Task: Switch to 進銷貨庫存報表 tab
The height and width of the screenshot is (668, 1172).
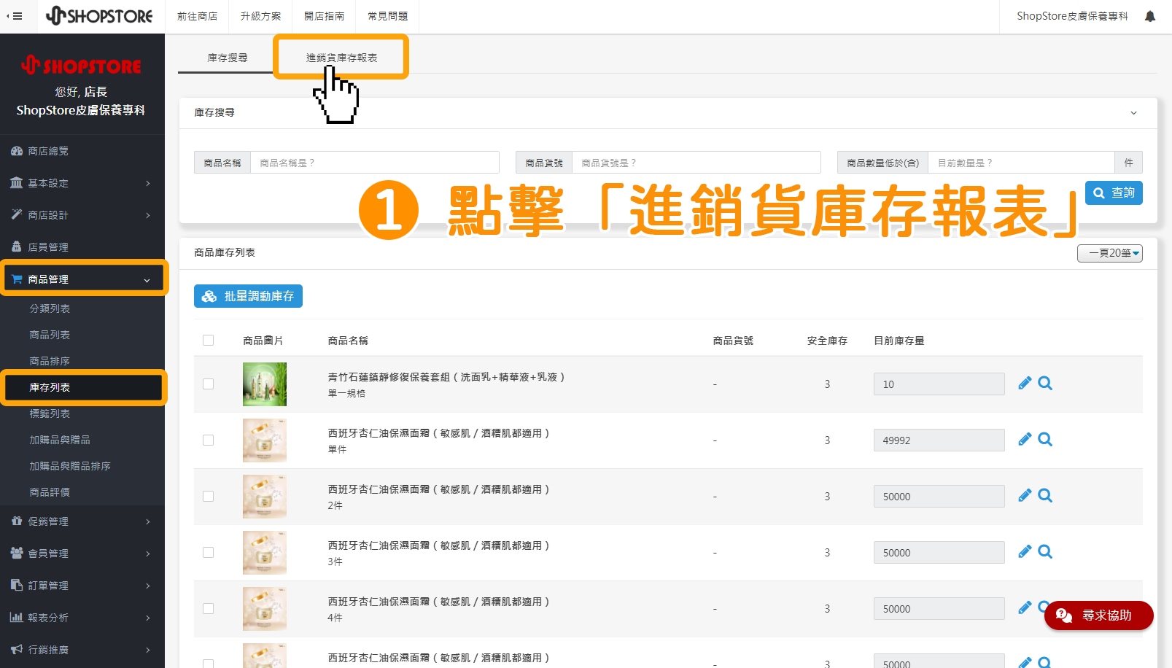Action: pos(341,58)
